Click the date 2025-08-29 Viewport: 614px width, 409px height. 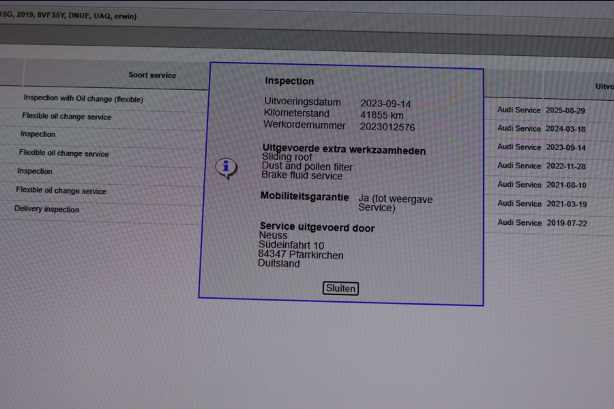[x=565, y=110]
